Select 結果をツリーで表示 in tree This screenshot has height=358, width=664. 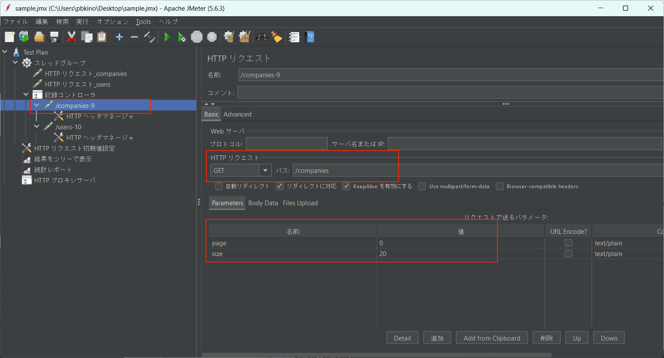(63, 159)
